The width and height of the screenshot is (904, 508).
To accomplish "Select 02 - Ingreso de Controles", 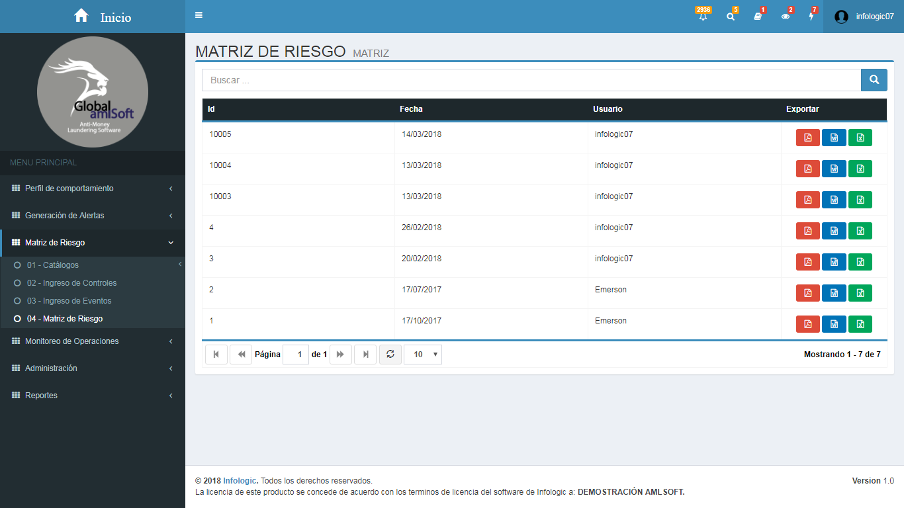I will [71, 283].
